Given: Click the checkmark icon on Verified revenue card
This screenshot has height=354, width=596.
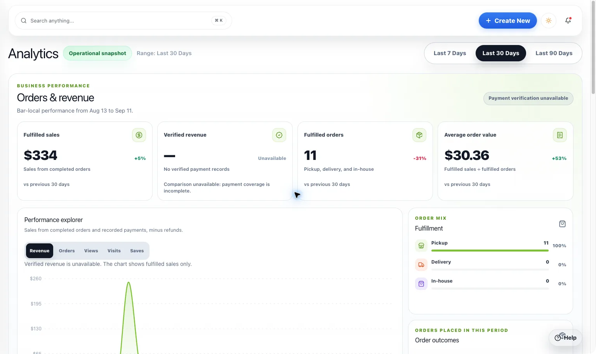Looking at the screenshot, I should tap(279, 135).
